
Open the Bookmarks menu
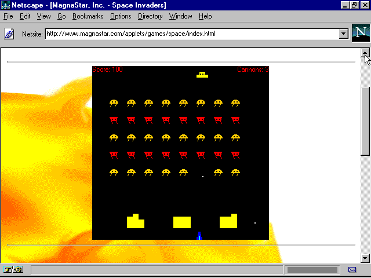(x=89, y=16)
